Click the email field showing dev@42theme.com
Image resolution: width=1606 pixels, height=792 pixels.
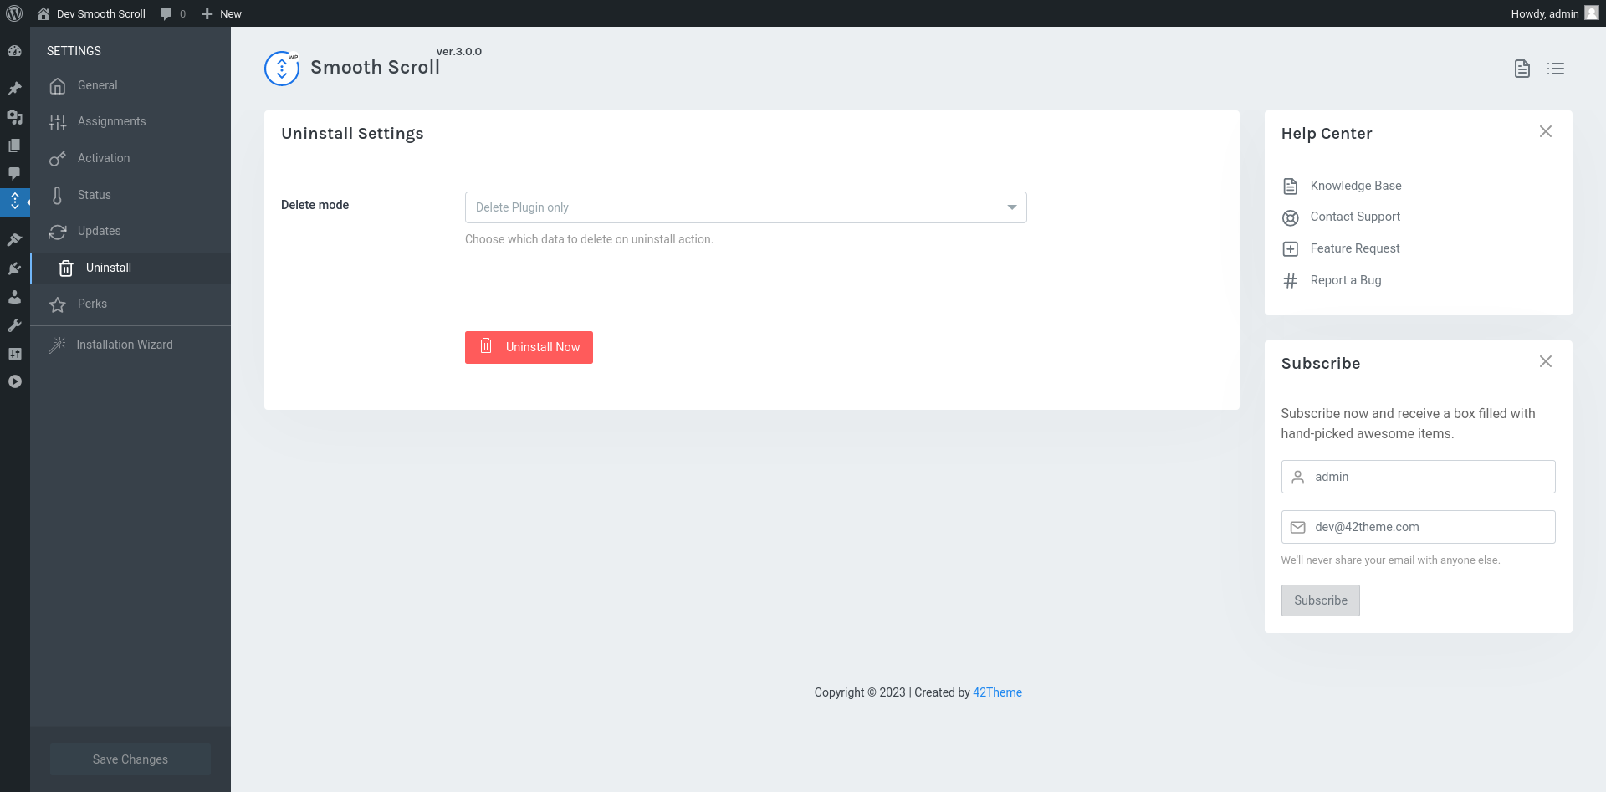tap(1418, 526)
